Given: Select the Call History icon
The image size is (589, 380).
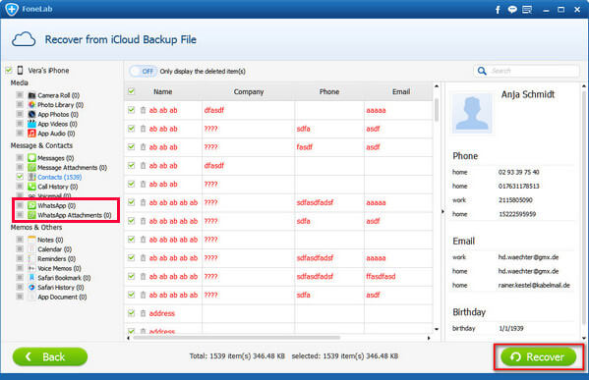Looking at the screenshot, I should click(x=31, y=187).
